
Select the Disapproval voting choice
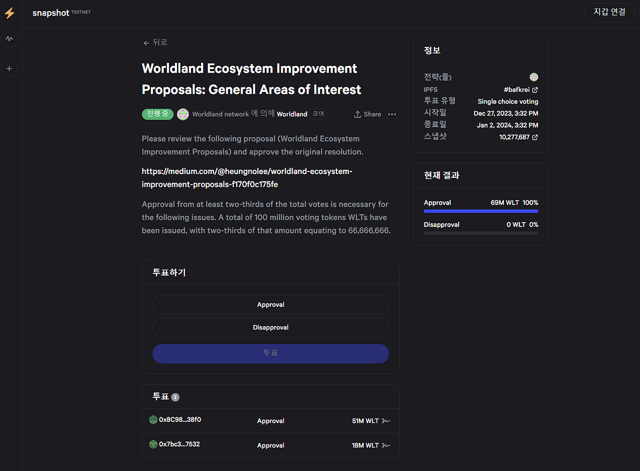270,327
